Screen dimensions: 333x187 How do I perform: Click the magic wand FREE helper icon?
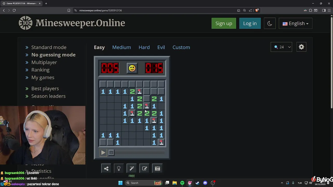[x=132, y=169]
